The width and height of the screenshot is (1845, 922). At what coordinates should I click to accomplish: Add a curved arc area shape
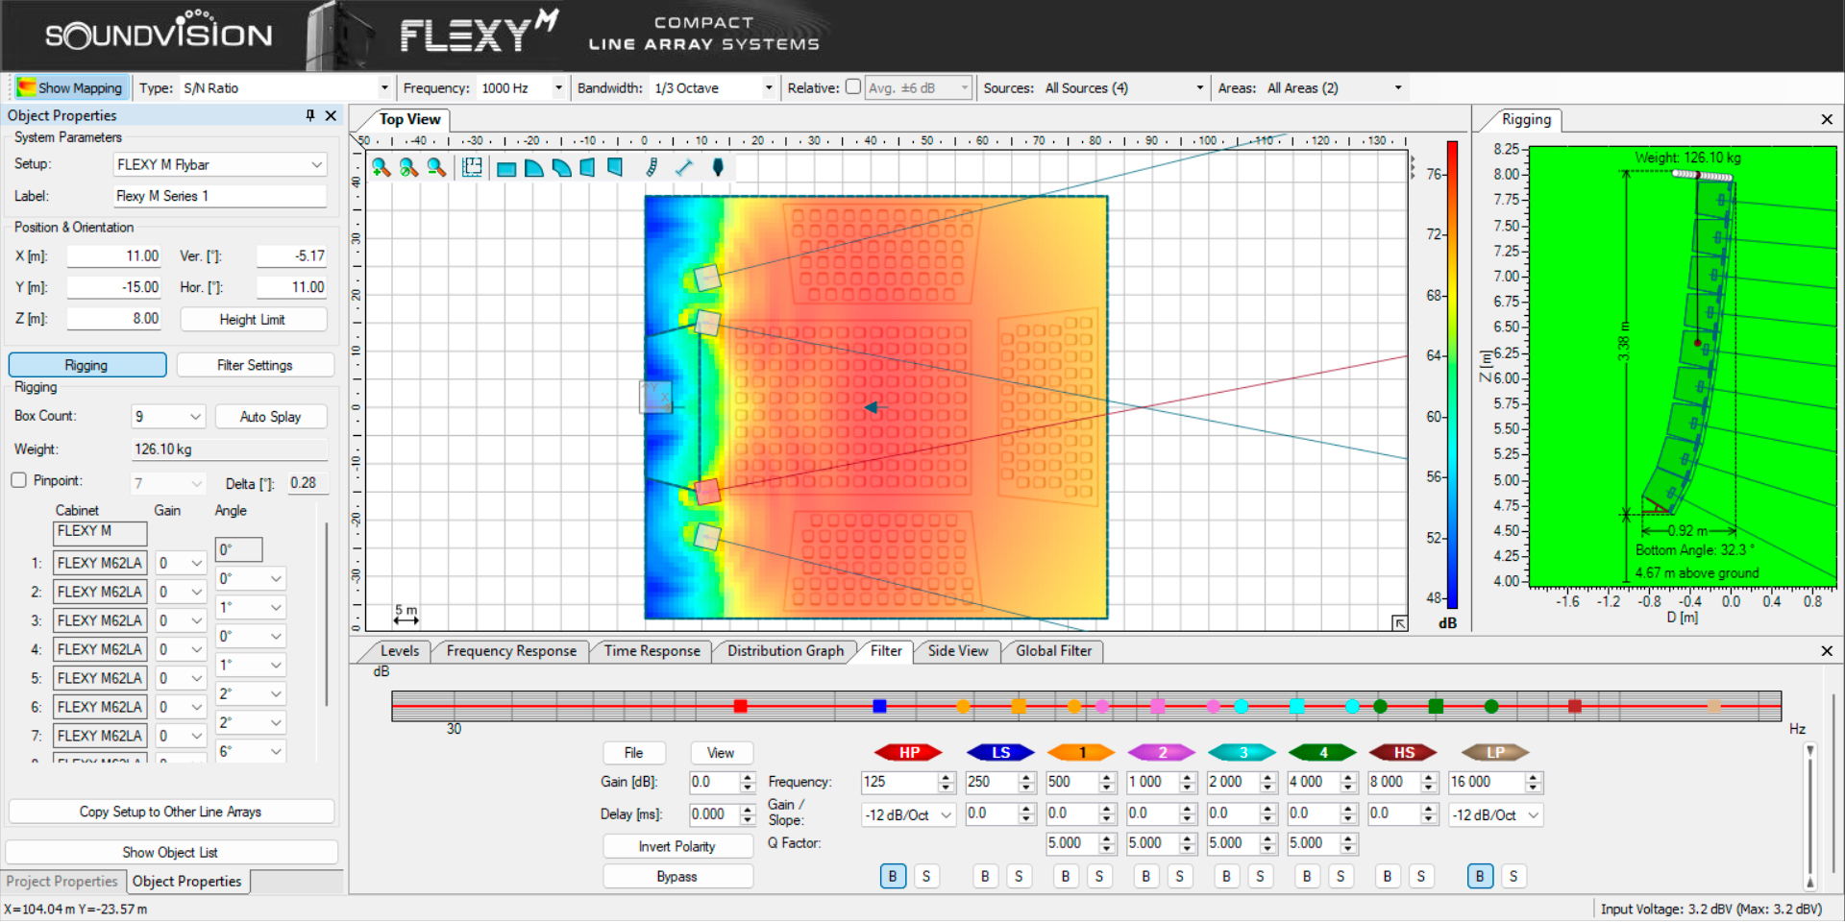coord(562,169)
